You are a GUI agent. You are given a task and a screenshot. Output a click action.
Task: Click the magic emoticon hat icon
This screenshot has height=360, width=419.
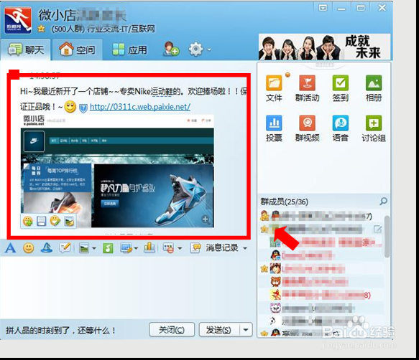[x=47, y=248]
